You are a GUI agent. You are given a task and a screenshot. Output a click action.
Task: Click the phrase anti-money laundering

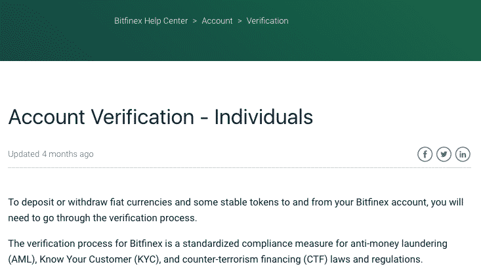click(399, 244)
